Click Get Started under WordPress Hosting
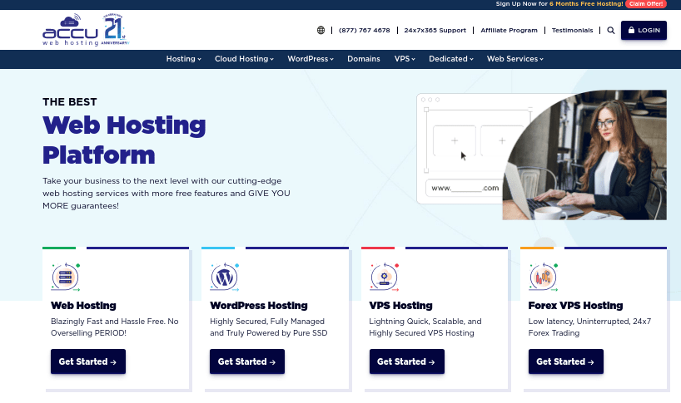The image size is (681, 403). pos(247,361)
